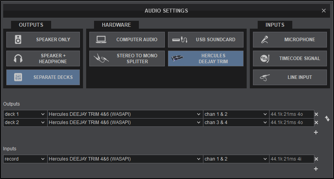Remove the record input row

pos(316,159)
